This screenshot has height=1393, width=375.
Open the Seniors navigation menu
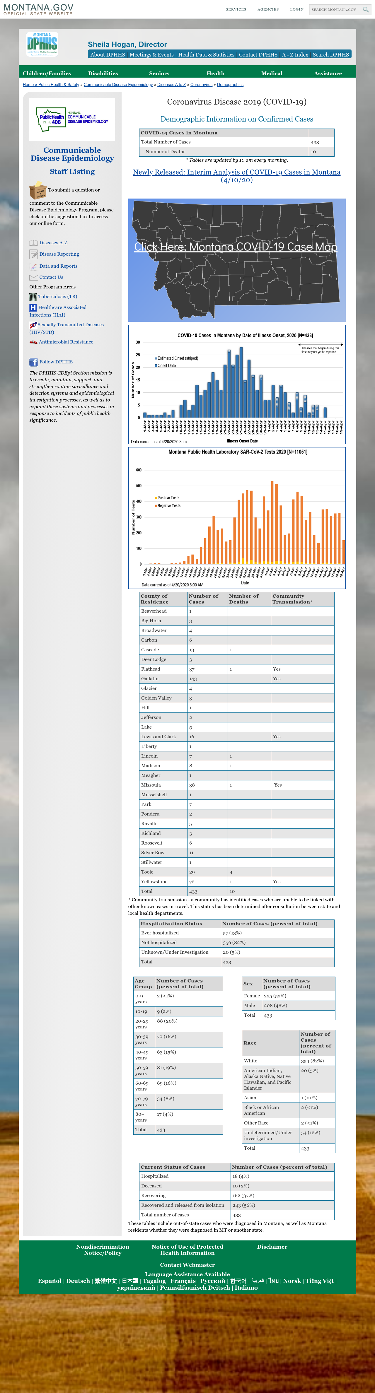point(159,74)
